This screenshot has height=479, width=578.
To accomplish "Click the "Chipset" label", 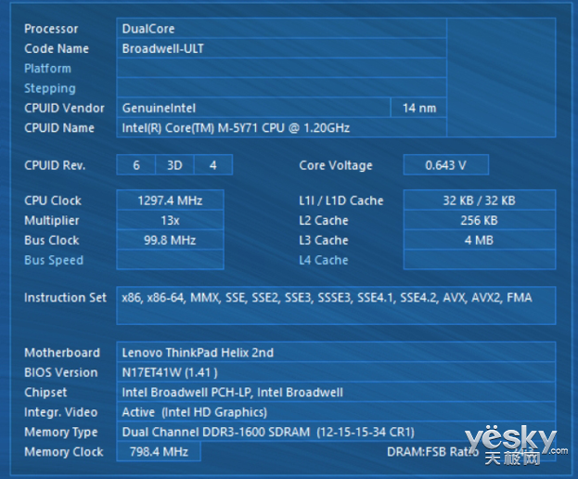I will [x=45, y=393].
